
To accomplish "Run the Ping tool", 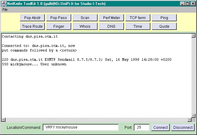I will pos(164,18).
